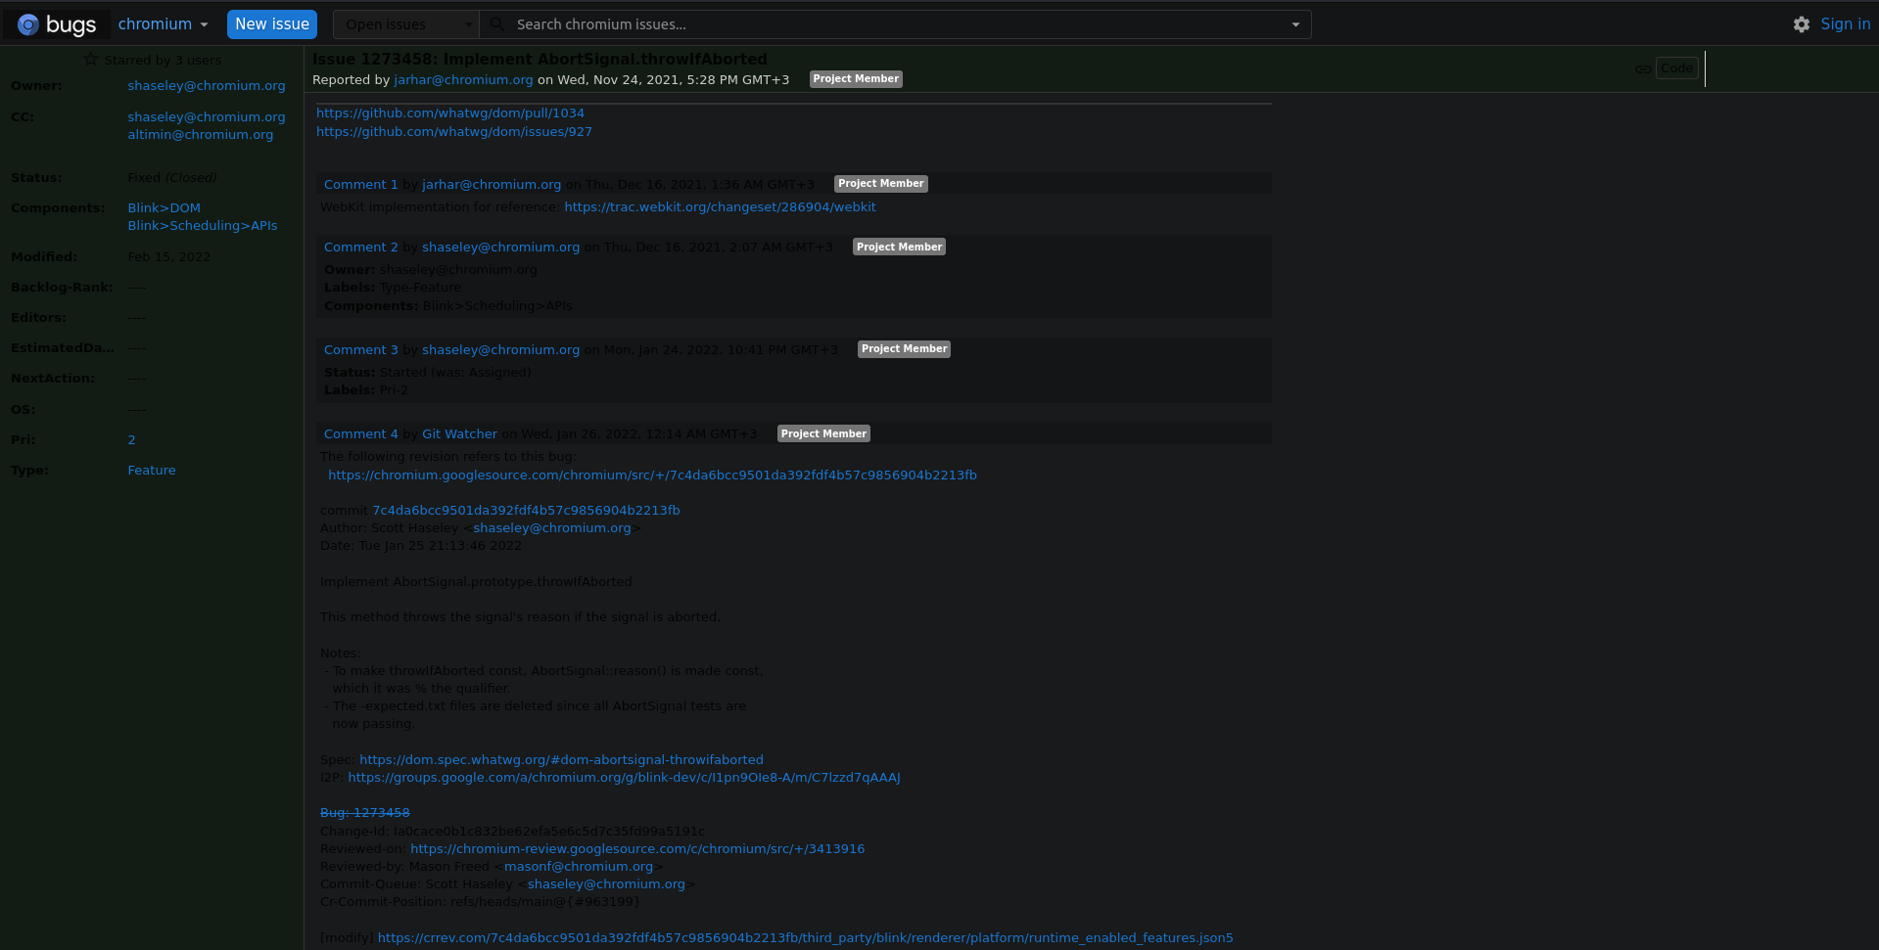Viewport: 1879px width, 950px height.
Task: Open commit 7c4da6bcc9501da392fdf4b57c9856904b2213fb
Action: 525,510
